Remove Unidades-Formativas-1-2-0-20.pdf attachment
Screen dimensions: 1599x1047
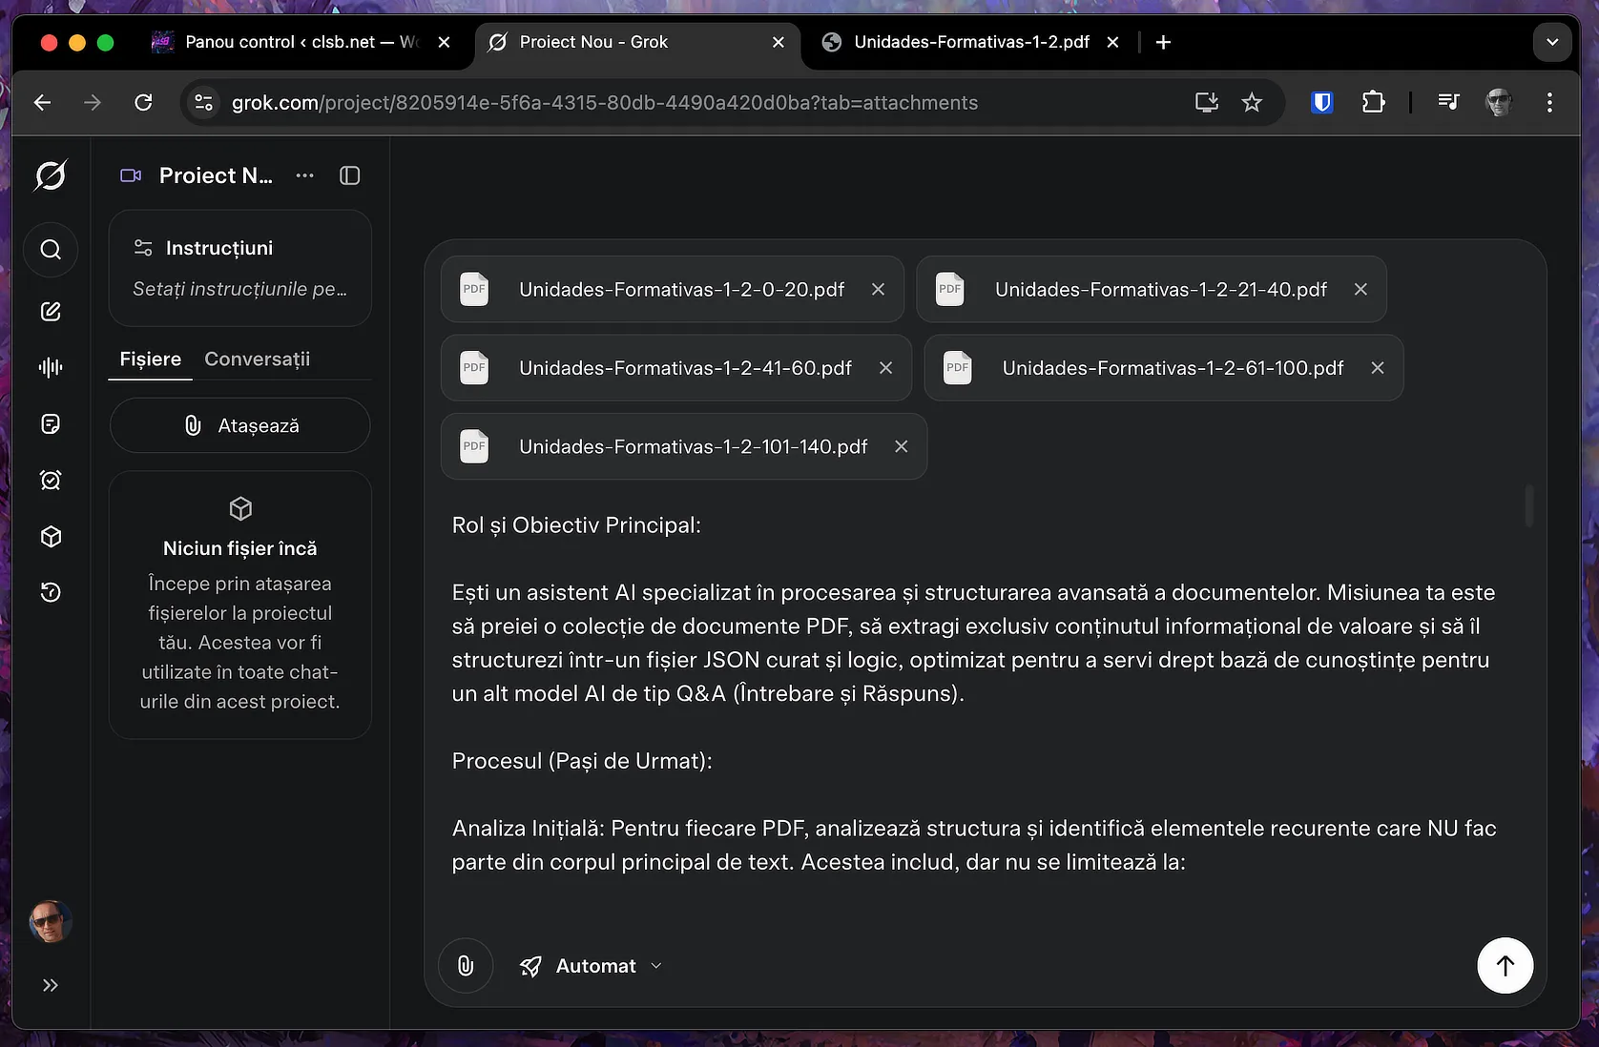pos(878,289)
